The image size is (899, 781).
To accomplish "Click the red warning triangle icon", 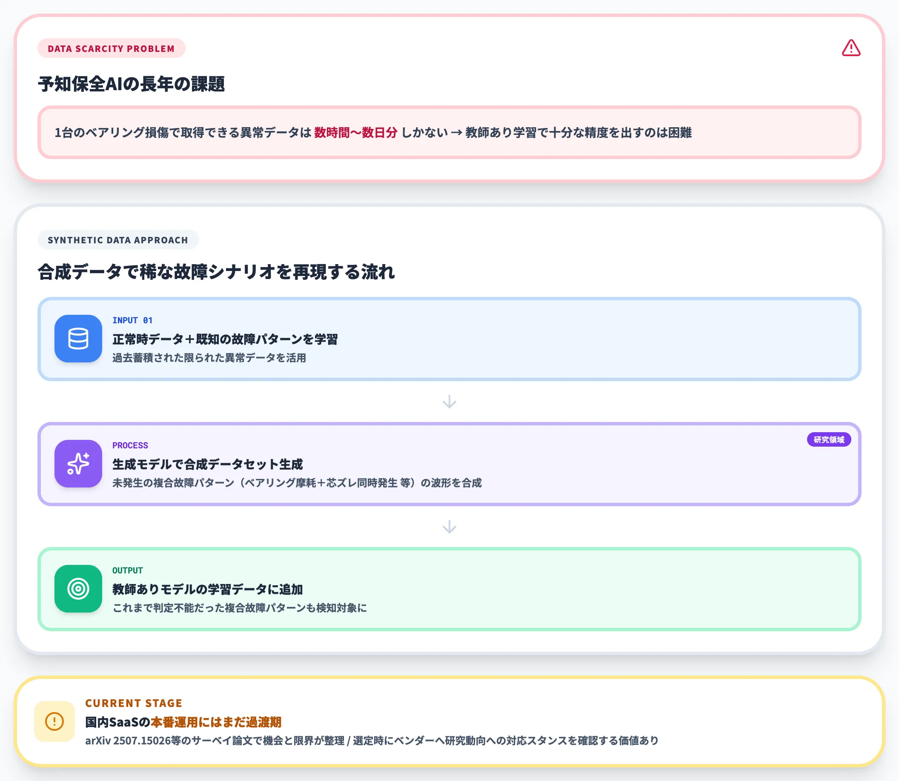I will tap(850, 48).
